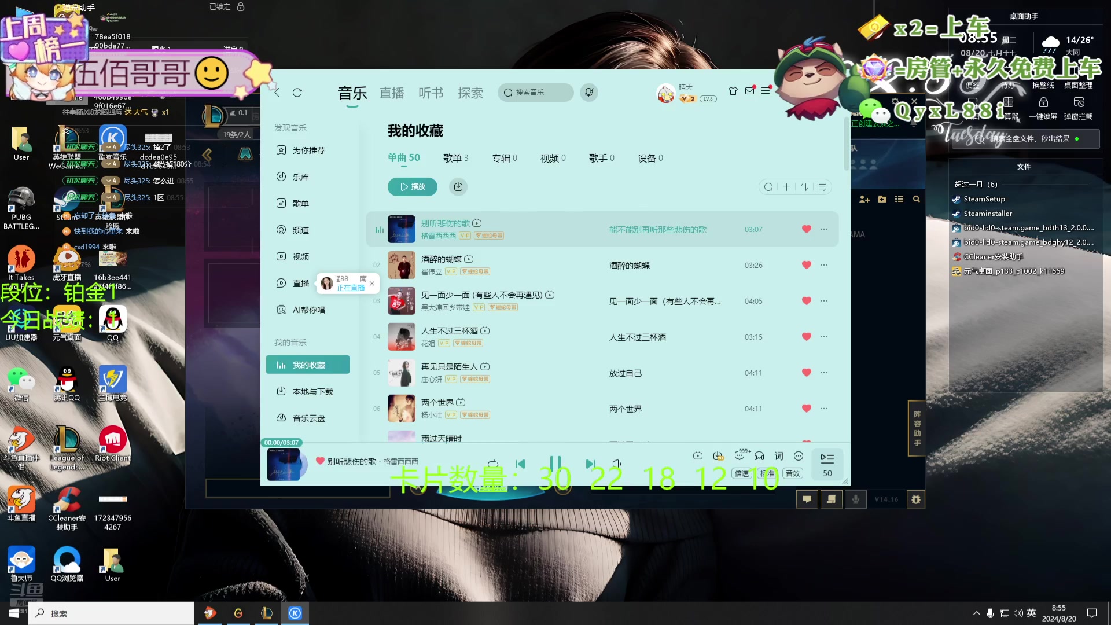Unfavorite 两个世界 heart
This screenshot has width=1111, height=625.
click(807, 409)
